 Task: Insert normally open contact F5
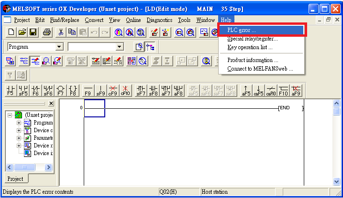point(11,91)
